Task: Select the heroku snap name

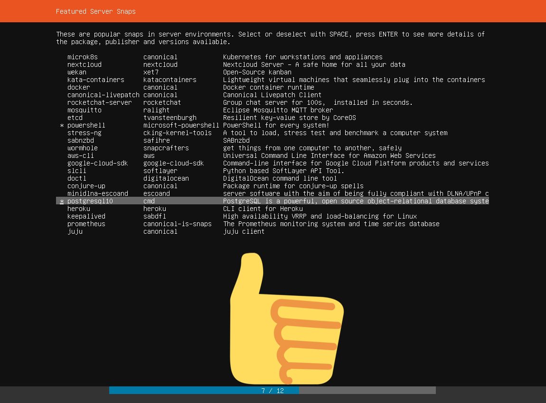Action: point(79,209)
